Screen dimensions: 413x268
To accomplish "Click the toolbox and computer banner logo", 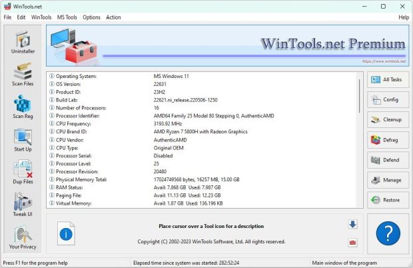I will [x=75, y=46].
